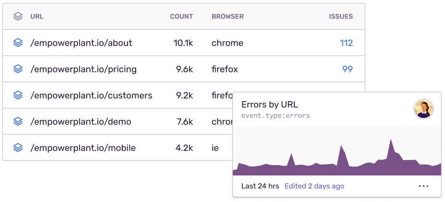Click the layers icon in the table header
The image size is (445, 202).
tap(18, 17)
